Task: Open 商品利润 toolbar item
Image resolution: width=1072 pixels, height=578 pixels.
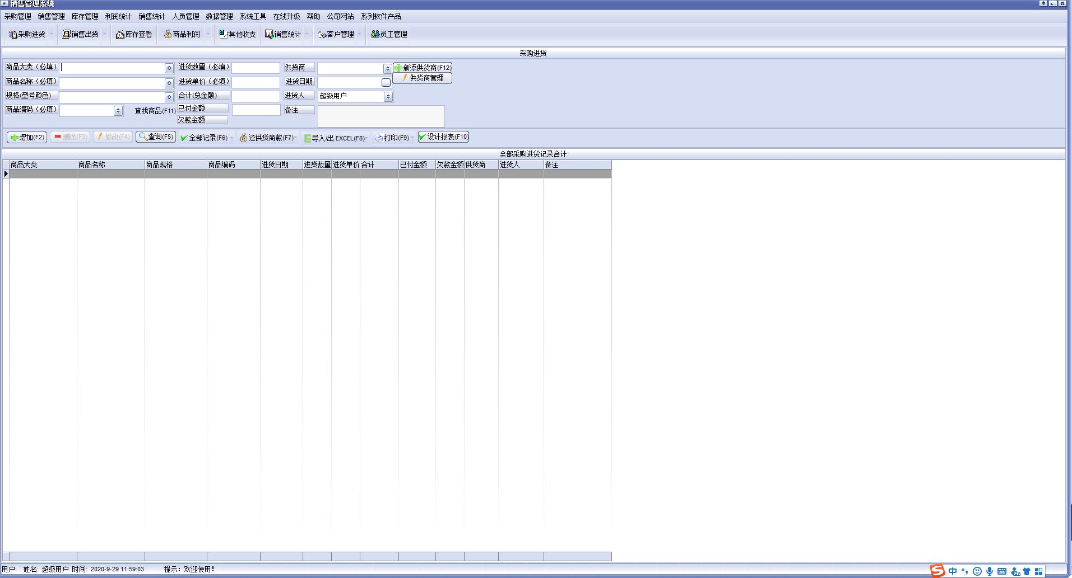Action: coord(182,34)
